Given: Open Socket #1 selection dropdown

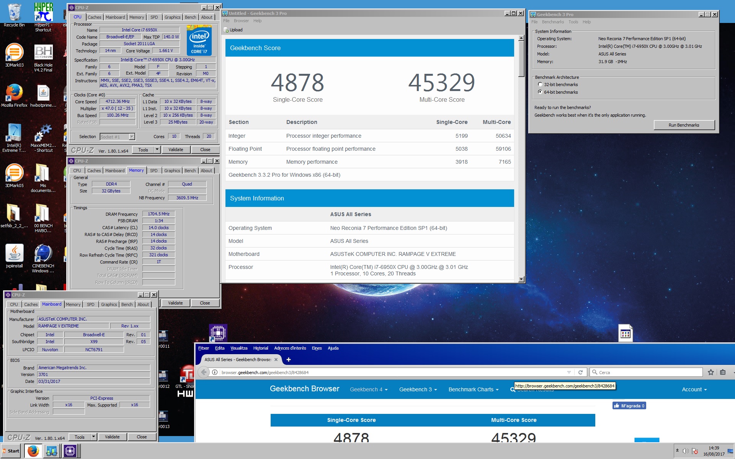Looking at the screenshot, I should (132, 137).
